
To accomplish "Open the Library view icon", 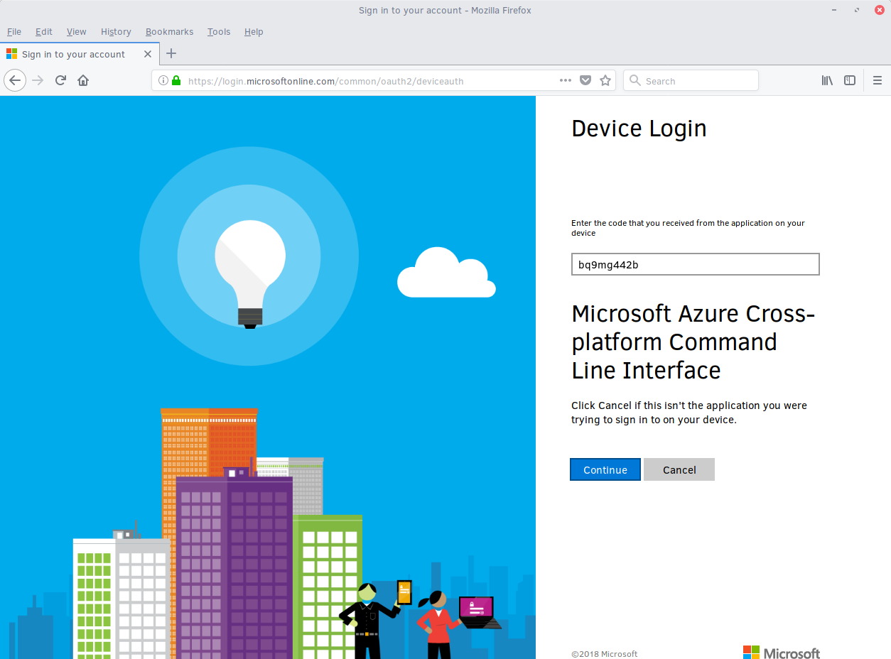I will [827, 80].
